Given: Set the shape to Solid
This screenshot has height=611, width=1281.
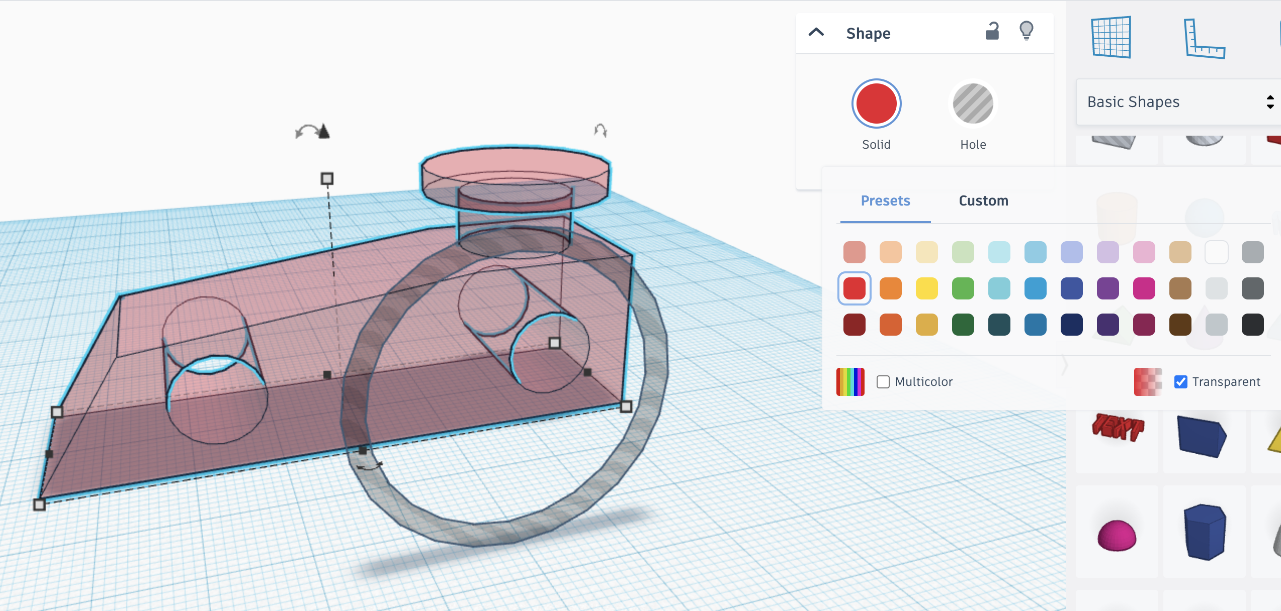Looking at the screenshot, I should (876, 104).
